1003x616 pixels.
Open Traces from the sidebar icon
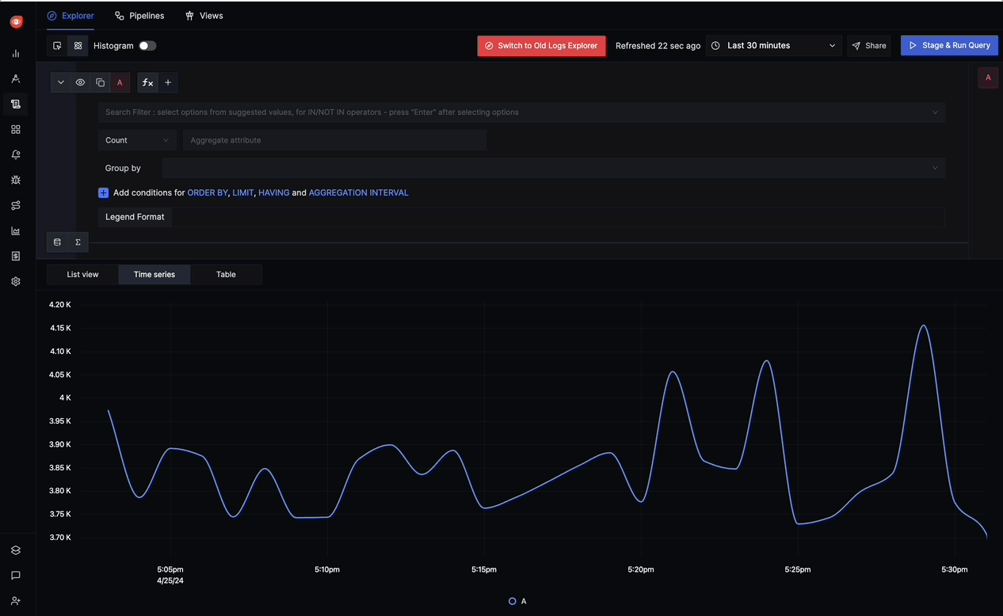pos(16,79)
